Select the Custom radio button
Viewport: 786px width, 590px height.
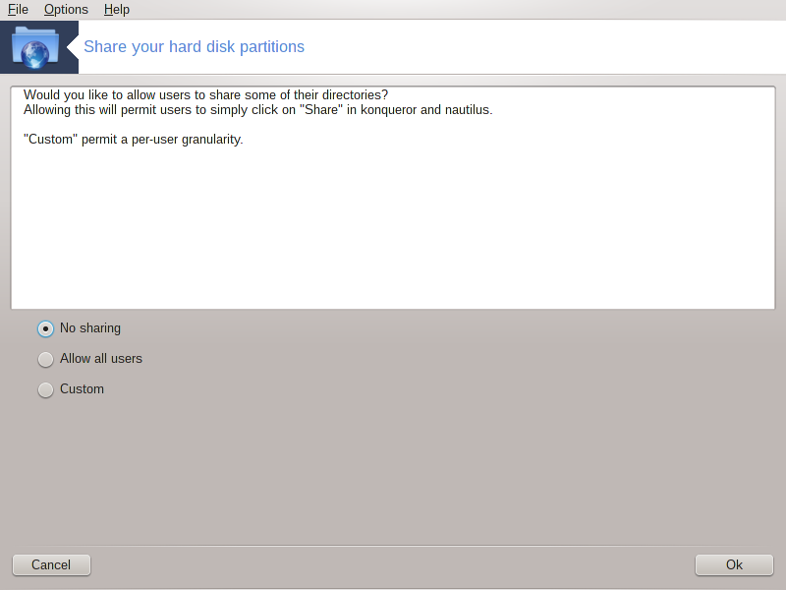[x=45, y=389]
